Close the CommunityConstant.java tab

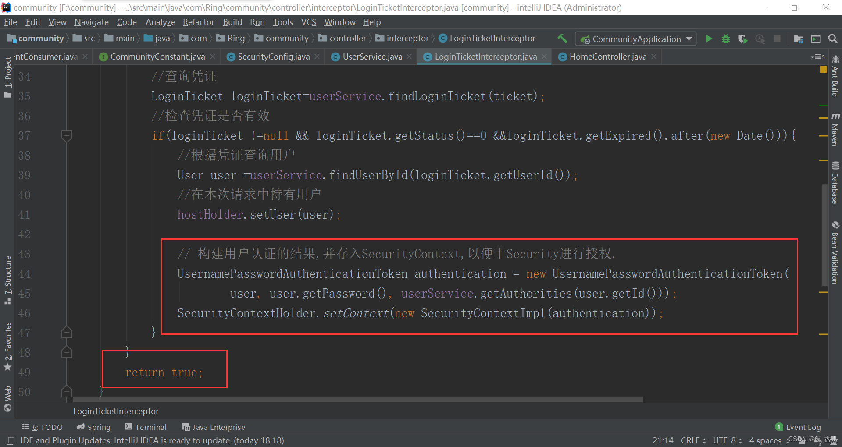click(x=213, y=57)
